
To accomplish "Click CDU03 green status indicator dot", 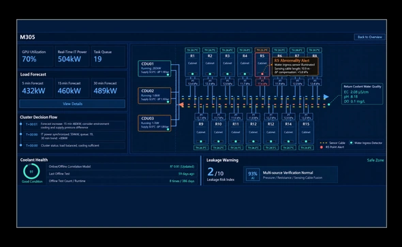I will (168, 129).
